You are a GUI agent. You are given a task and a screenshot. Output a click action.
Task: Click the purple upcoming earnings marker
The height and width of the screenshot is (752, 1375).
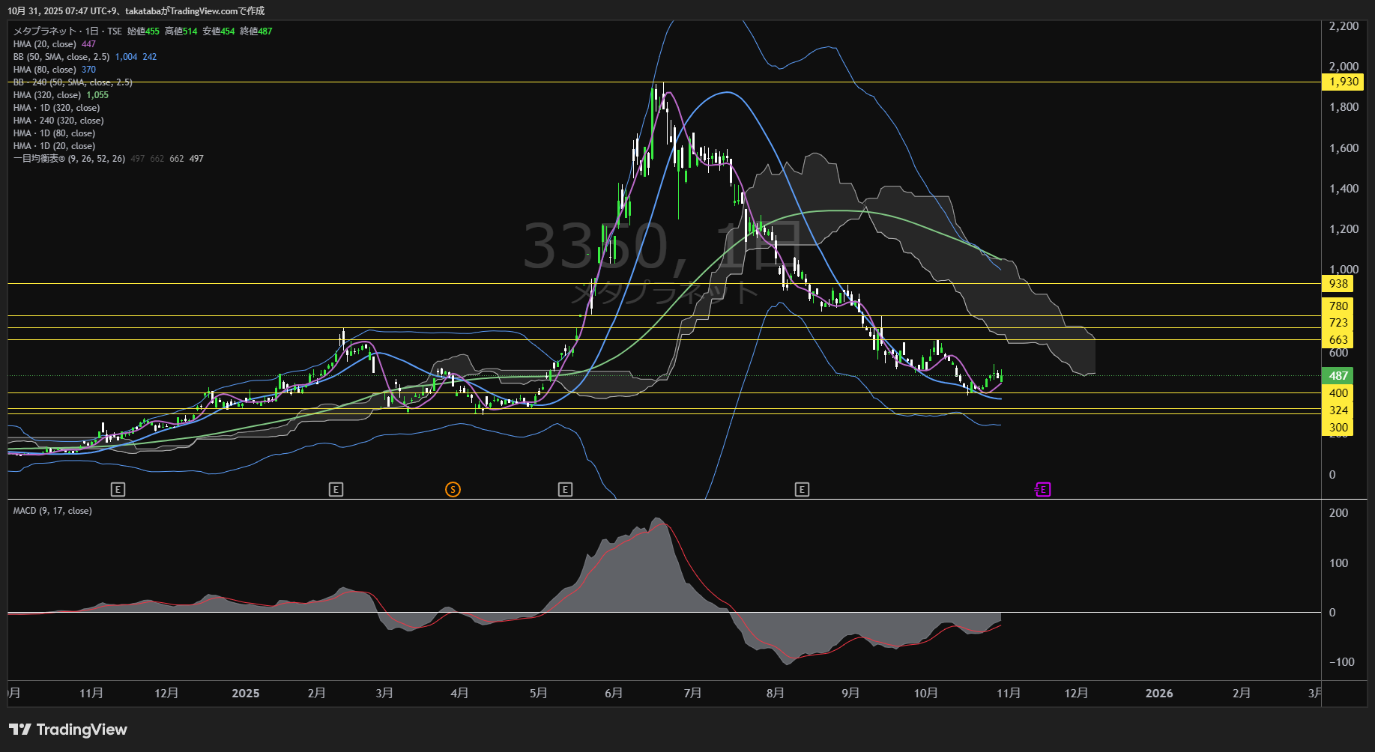tap(1042, 490)
